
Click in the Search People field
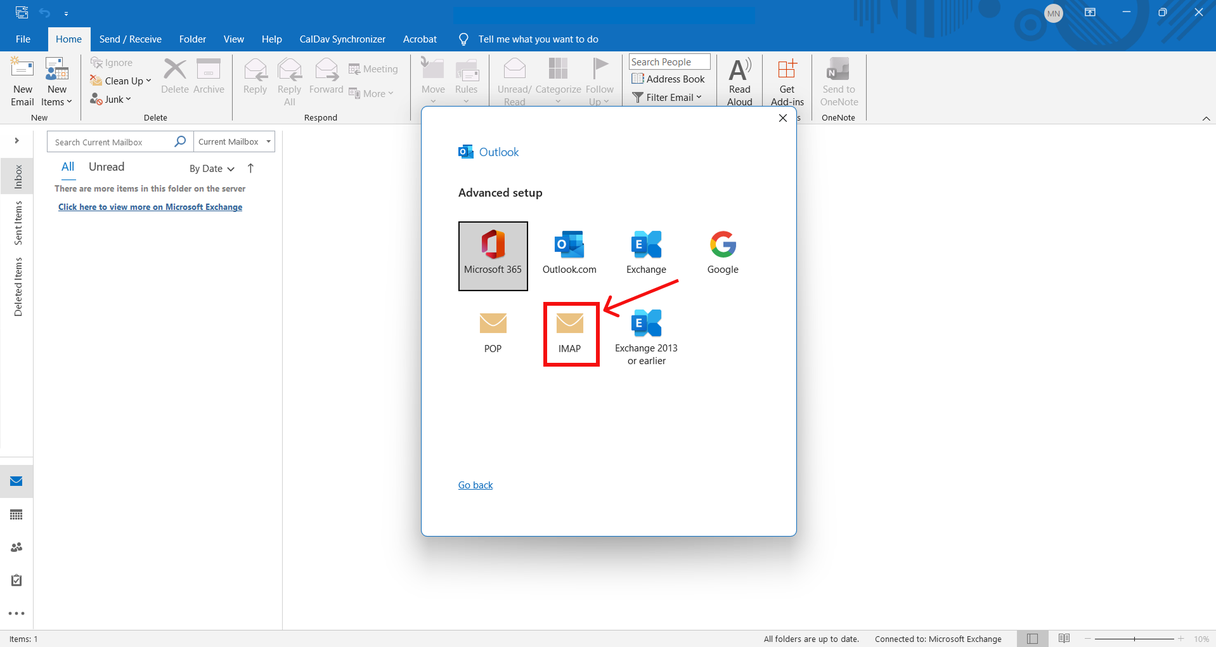coord(669,62)
